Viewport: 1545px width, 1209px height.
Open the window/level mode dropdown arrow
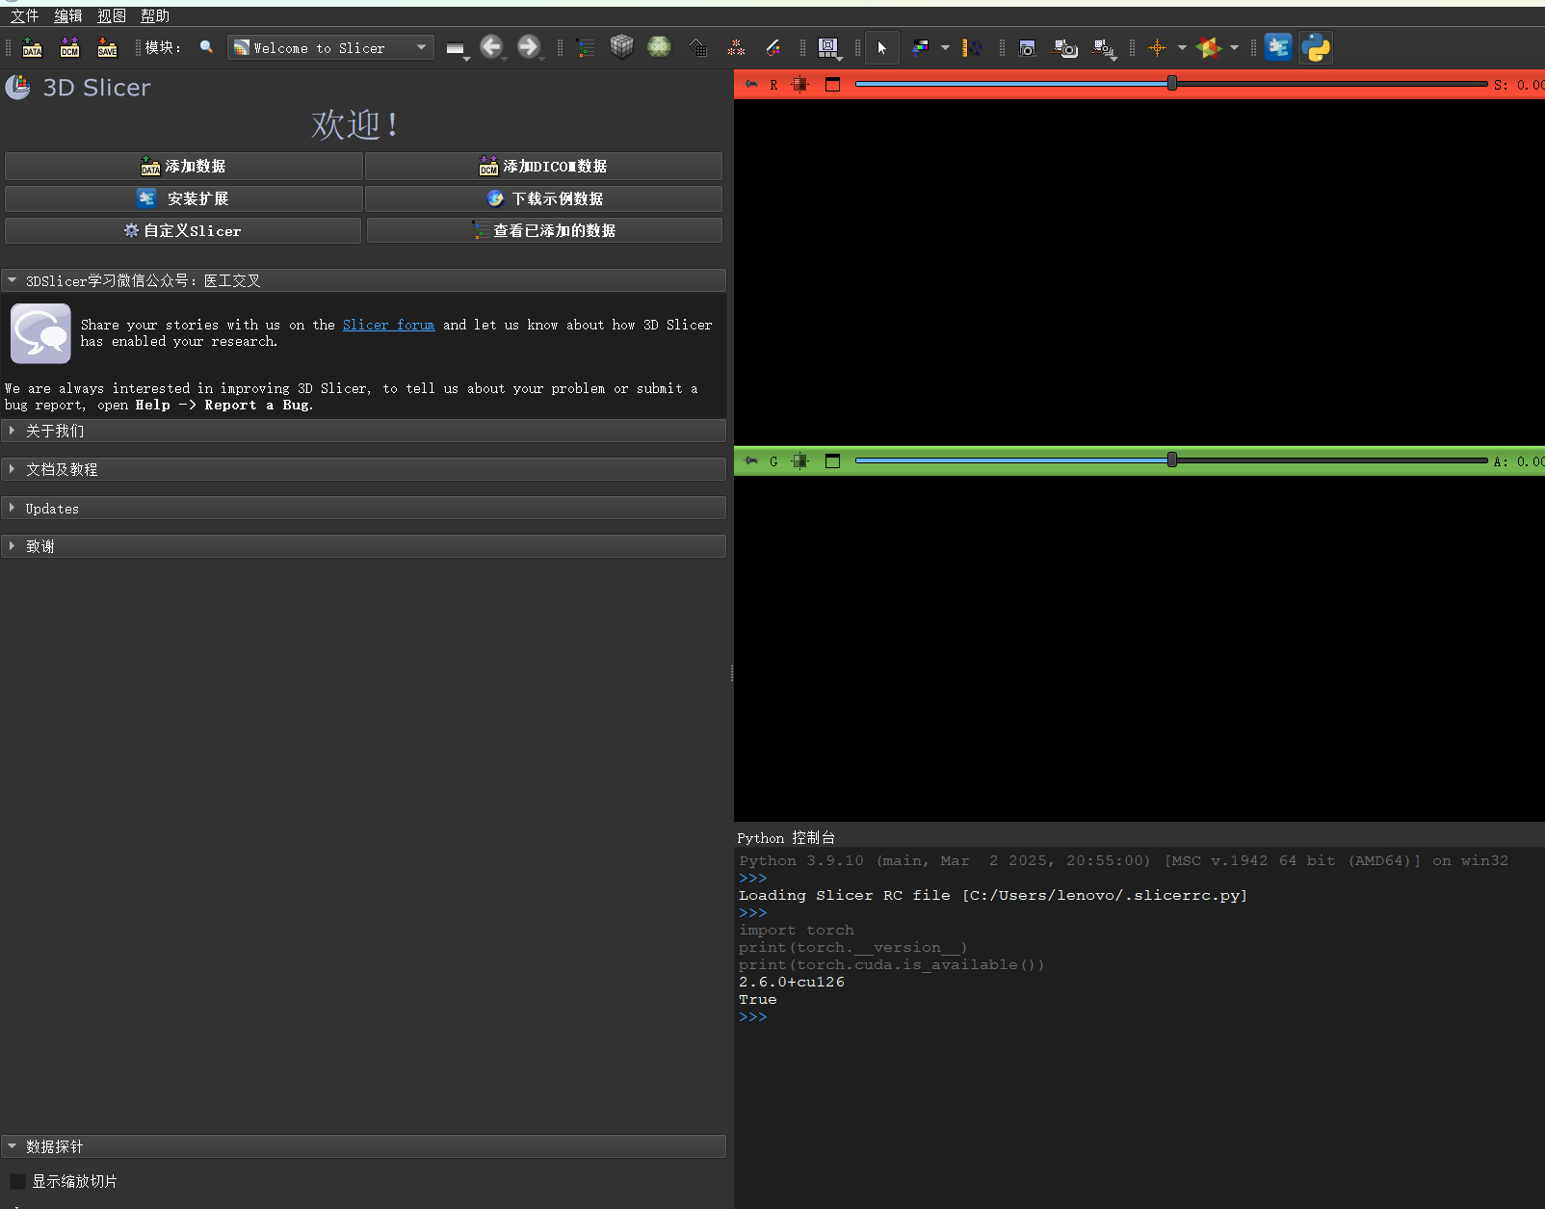(x=945, y=47)
